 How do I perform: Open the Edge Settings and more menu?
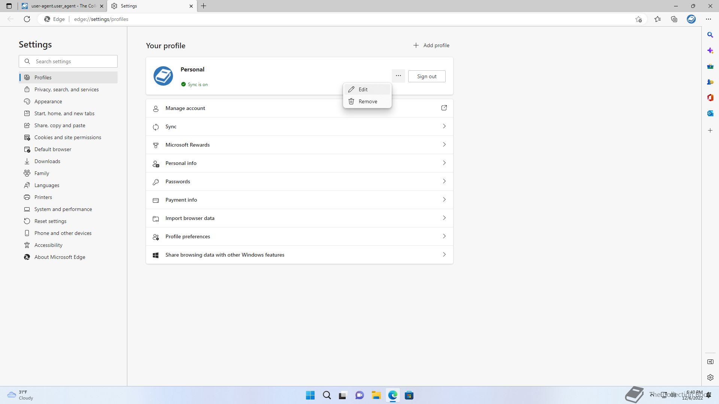(708, 19)
